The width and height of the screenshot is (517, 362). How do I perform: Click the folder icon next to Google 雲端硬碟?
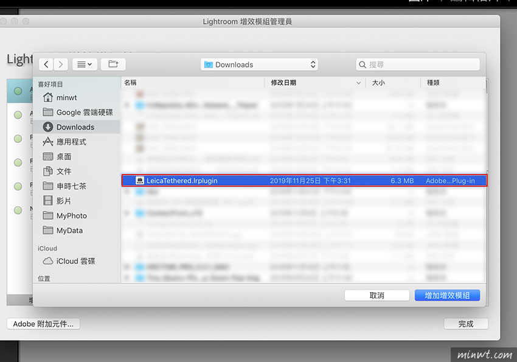click(x=48, y=112)
